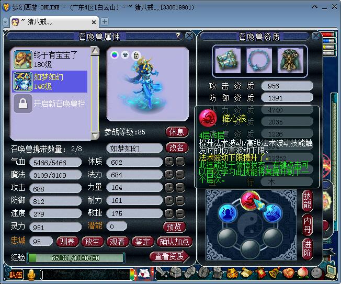
Task: Click the 鉴定 appraise button
Action: [x=142, y=242]
